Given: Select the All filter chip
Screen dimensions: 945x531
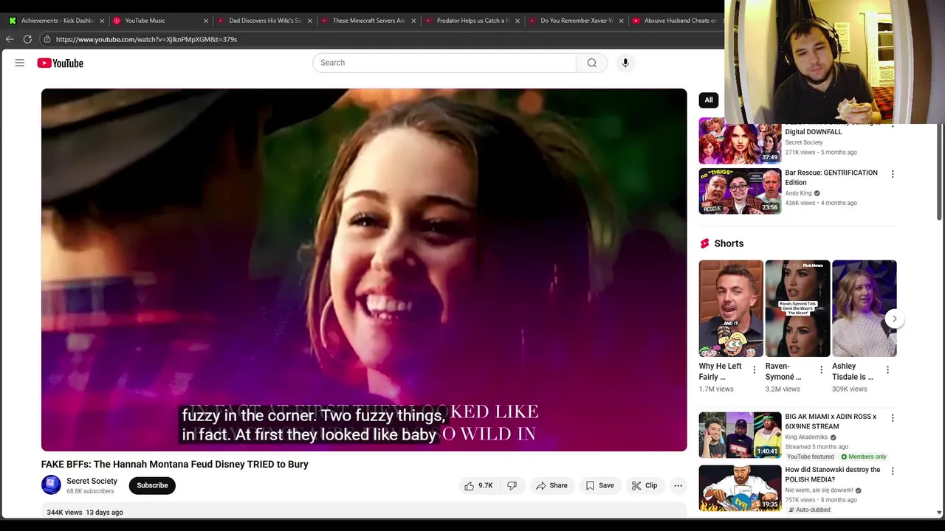Looking at the screenshot, I should (x=709, y=100).
